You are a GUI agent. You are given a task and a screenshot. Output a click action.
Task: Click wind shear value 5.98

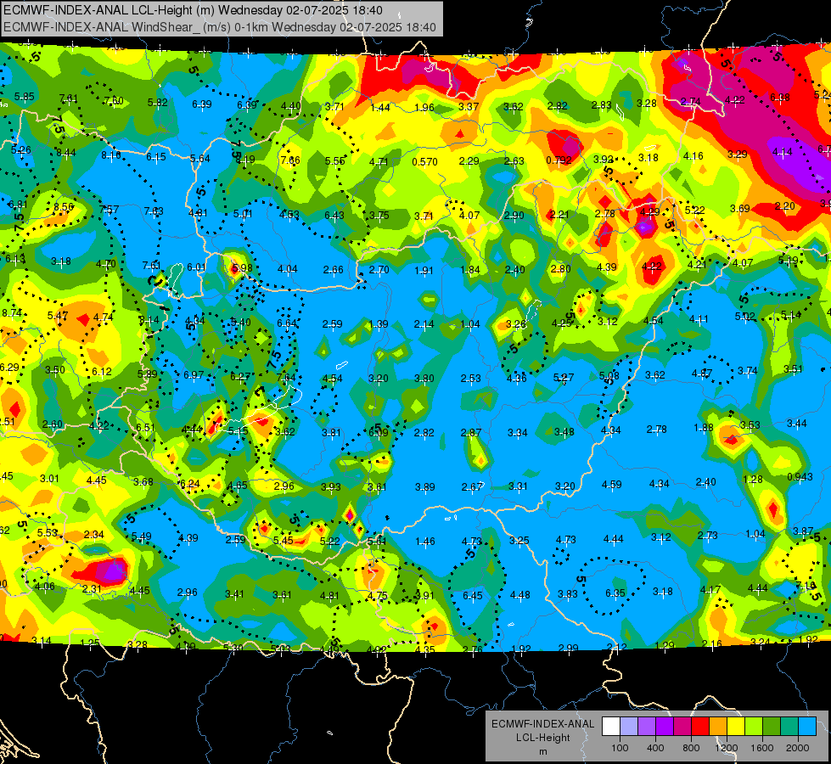(x=242, y=267)
